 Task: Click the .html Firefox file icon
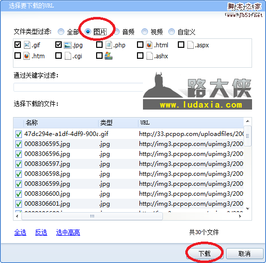point(149,45)
